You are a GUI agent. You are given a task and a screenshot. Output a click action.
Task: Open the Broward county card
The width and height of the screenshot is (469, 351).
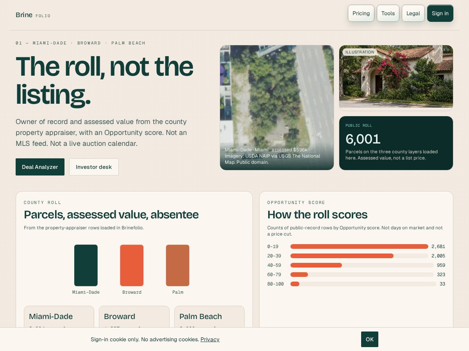134,317
